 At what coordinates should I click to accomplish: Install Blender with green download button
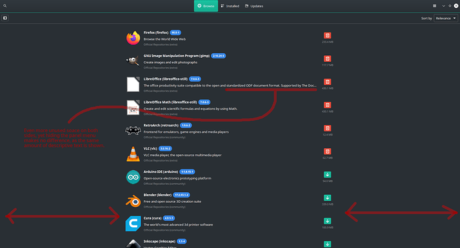pyautogui.click(x=327, y=197)
